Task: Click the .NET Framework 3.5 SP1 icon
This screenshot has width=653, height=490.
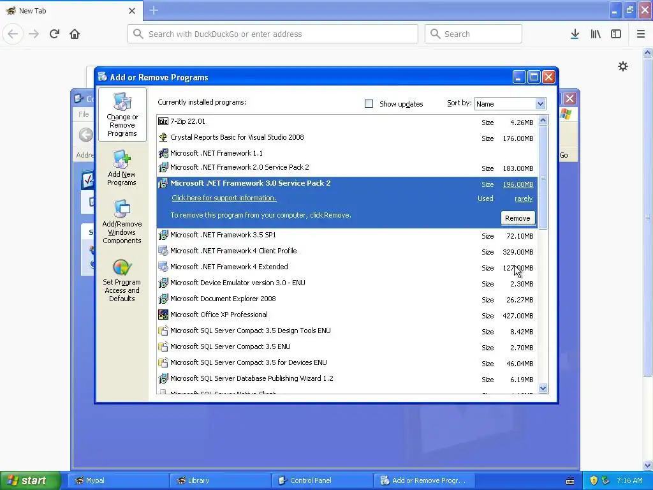Action: [163, 235]
